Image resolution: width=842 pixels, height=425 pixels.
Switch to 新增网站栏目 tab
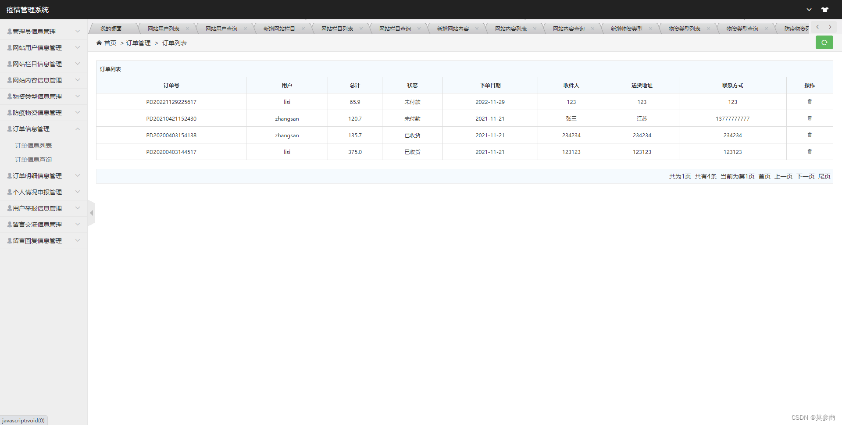click(279, 29)
